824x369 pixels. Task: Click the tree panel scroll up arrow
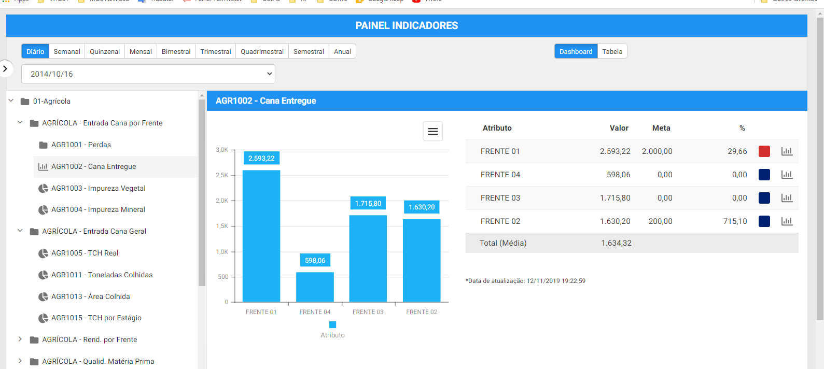(202, 95)
